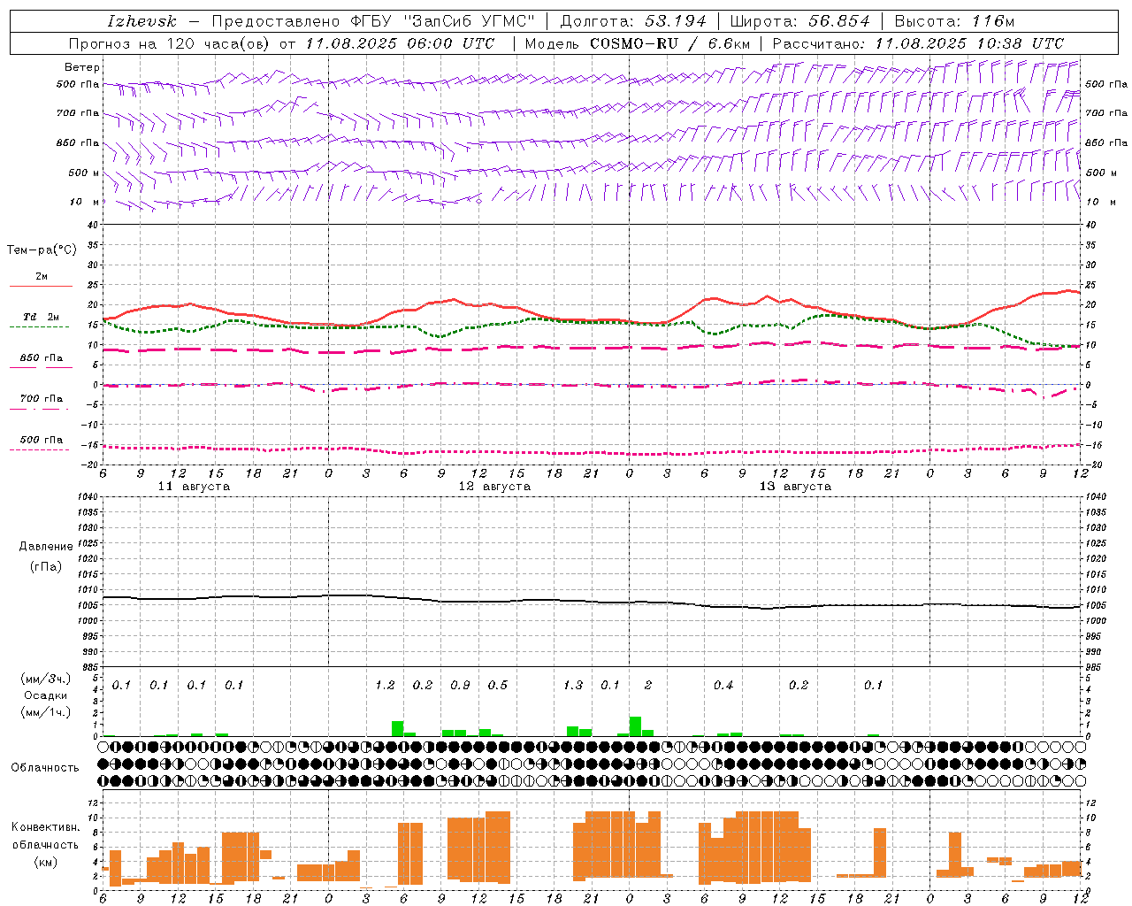Click the Высота: 116м value
Screen dimensions: 1132x906
click(954, 21)
